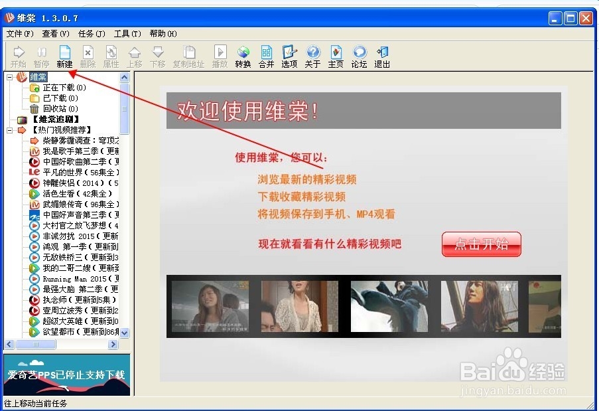
Task: Select 我的二哥二嫂 entry
Action: click(81, 268)
